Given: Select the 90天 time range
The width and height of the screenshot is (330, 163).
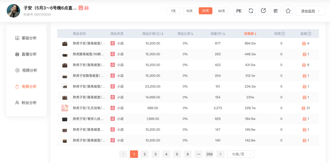Looking at the screenshot, I should (x=222, y=11).
